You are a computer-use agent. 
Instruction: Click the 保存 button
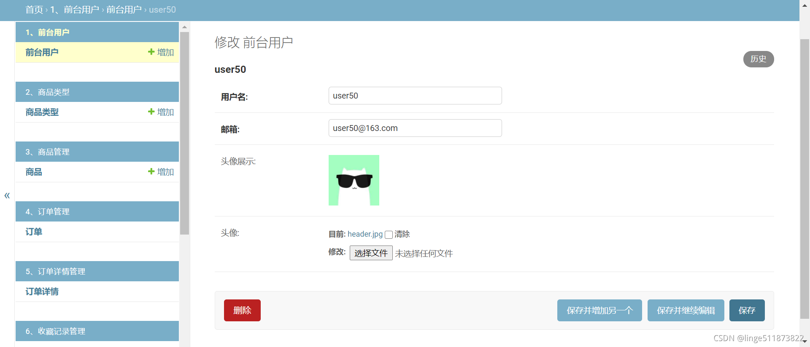click(x=747, y=310)
